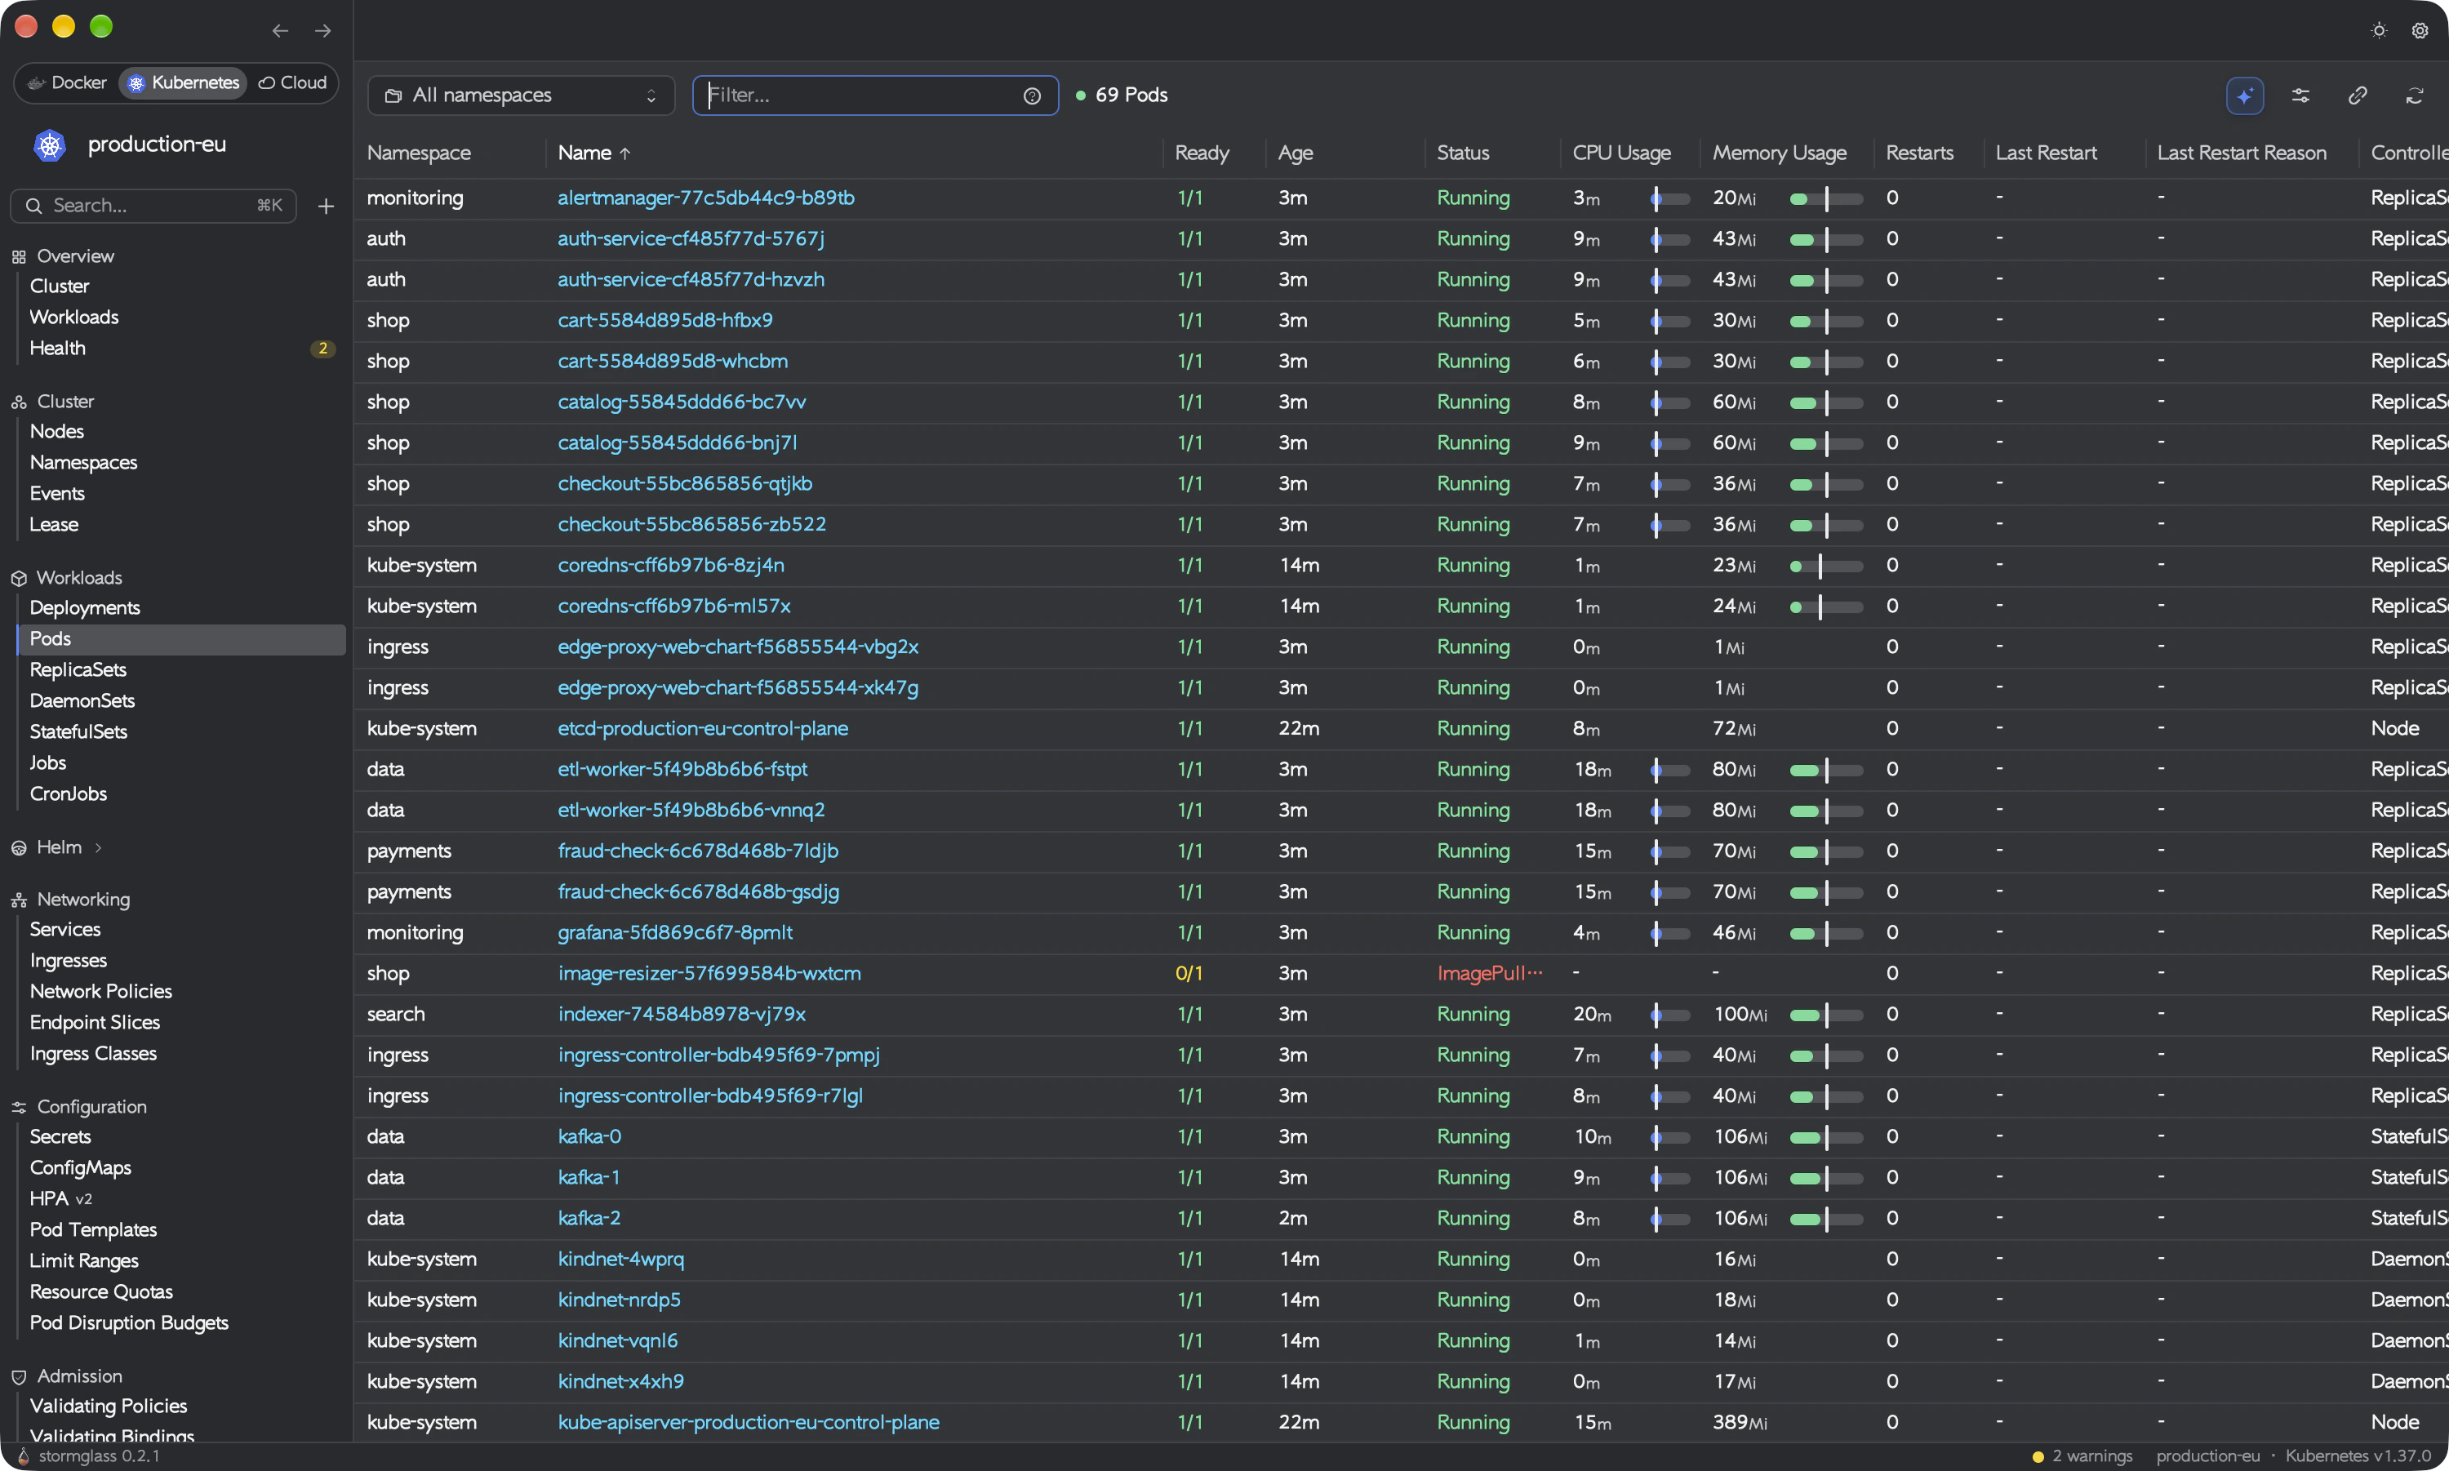
Task: Click the copy link icon
Action: click(x=2358, y=96)
